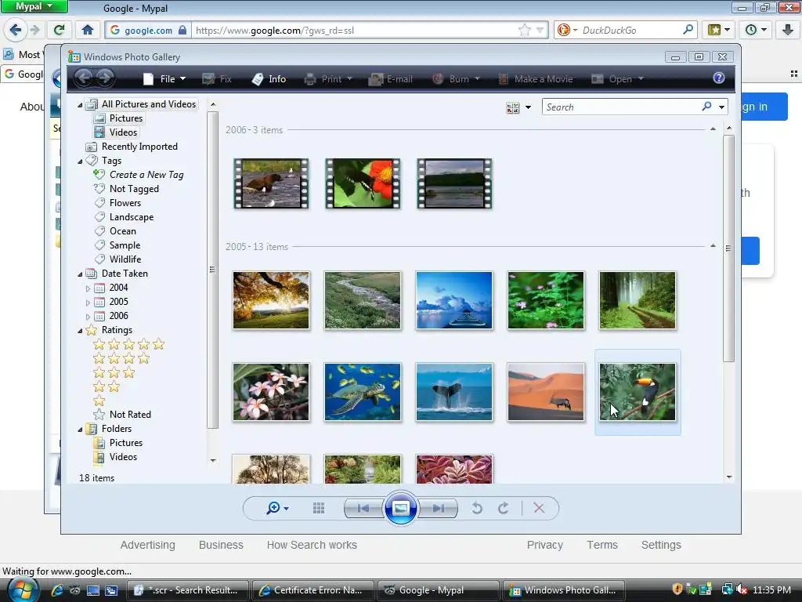Select the toucan photo thumbnail
Screen dimensions: 802x602
pos(638,392)
